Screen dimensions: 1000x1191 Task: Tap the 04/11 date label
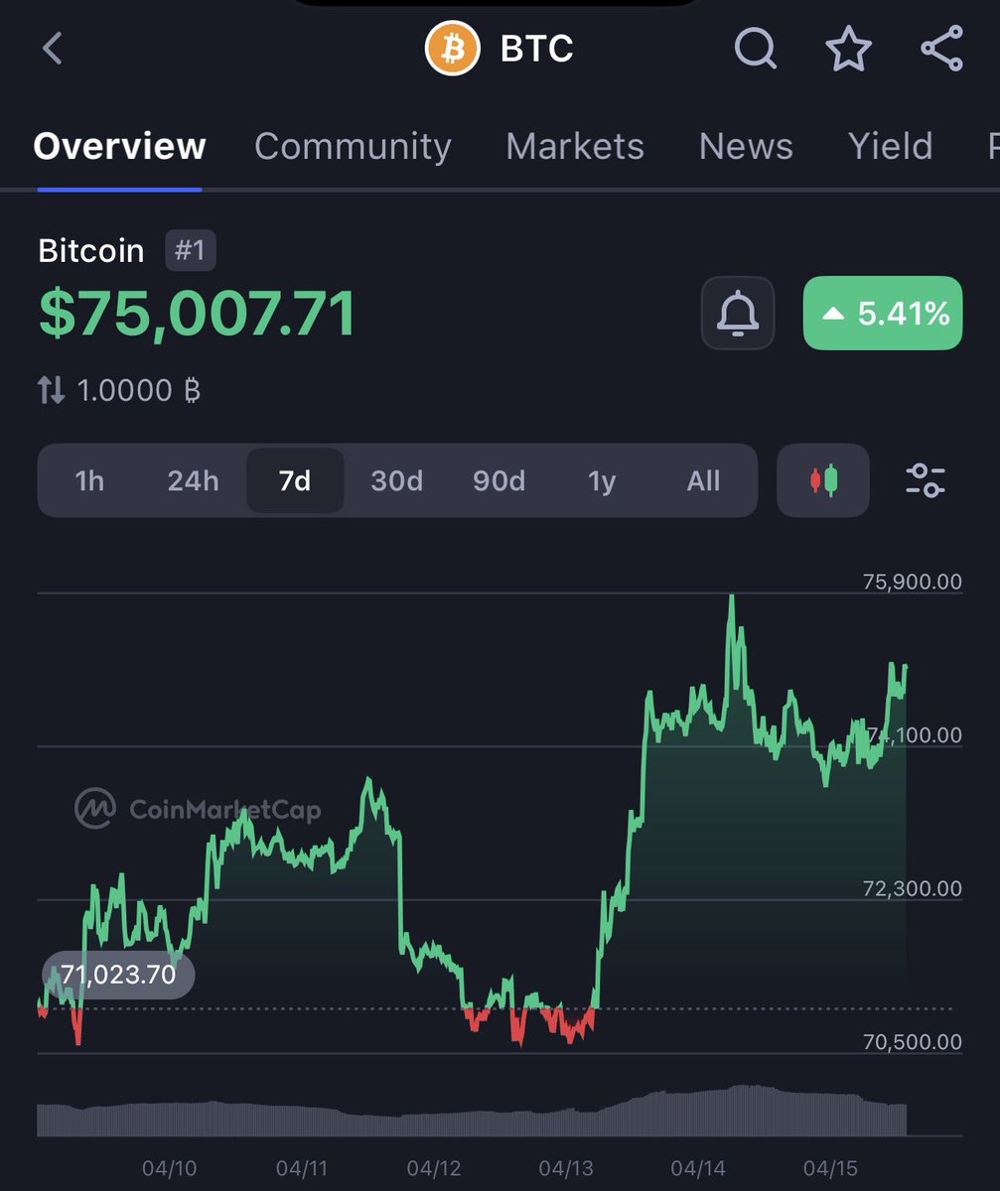click(302, 1168)
